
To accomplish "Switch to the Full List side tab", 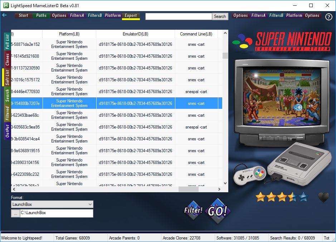I will (x=7, y=42).
